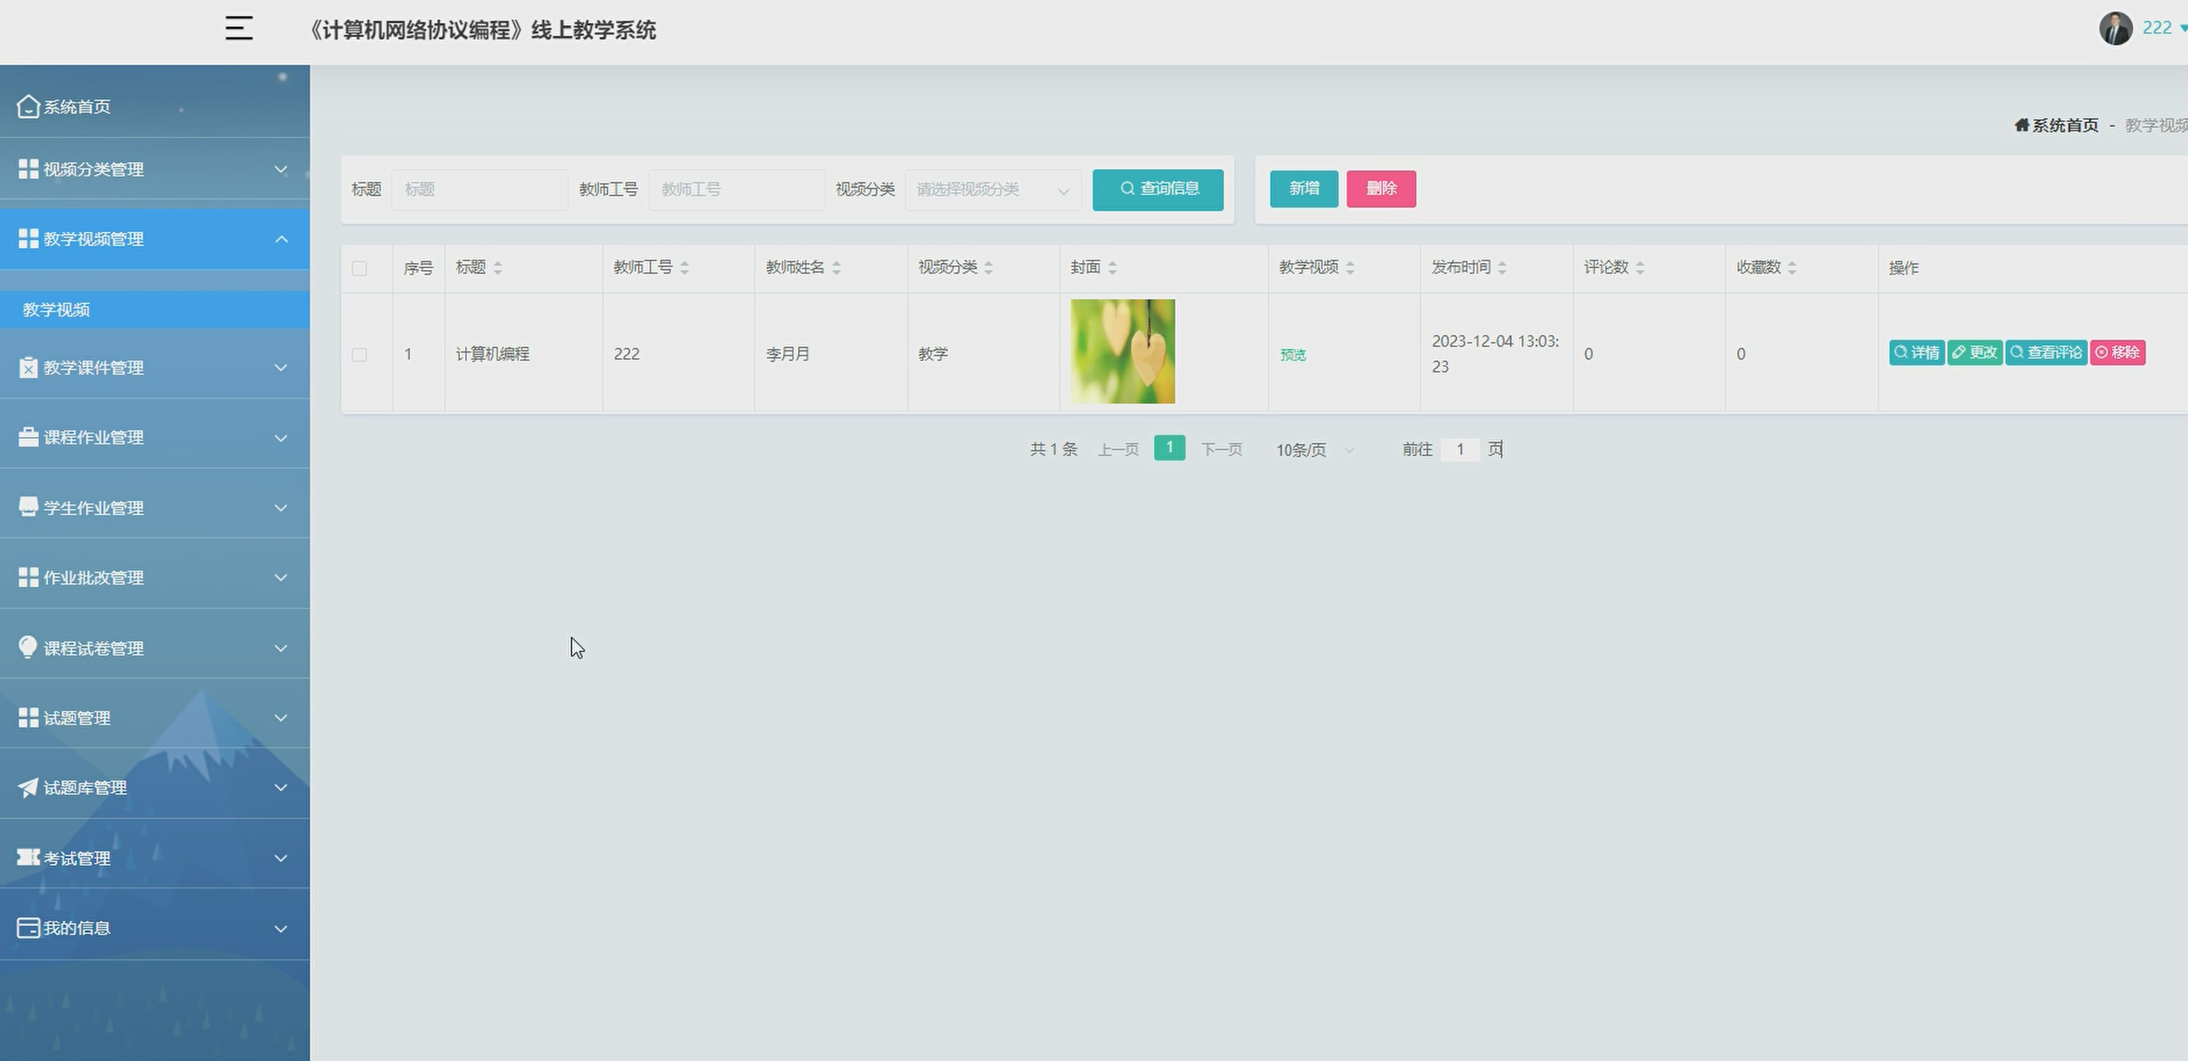Click 移除 for 计算机编程 row

[x=2118, y=353]
